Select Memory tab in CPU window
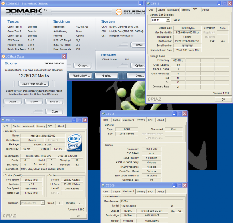The width and height of the screenshot is (233, 223). (x=41, y=126)
